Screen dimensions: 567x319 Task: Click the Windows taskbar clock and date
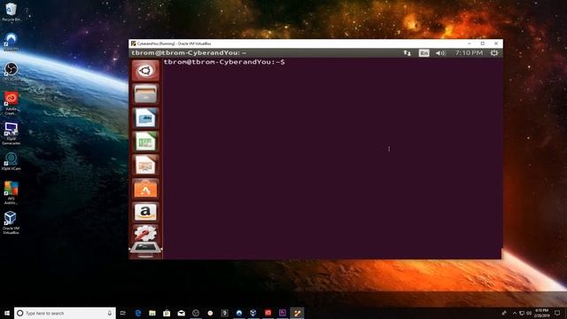click(541, 313)
